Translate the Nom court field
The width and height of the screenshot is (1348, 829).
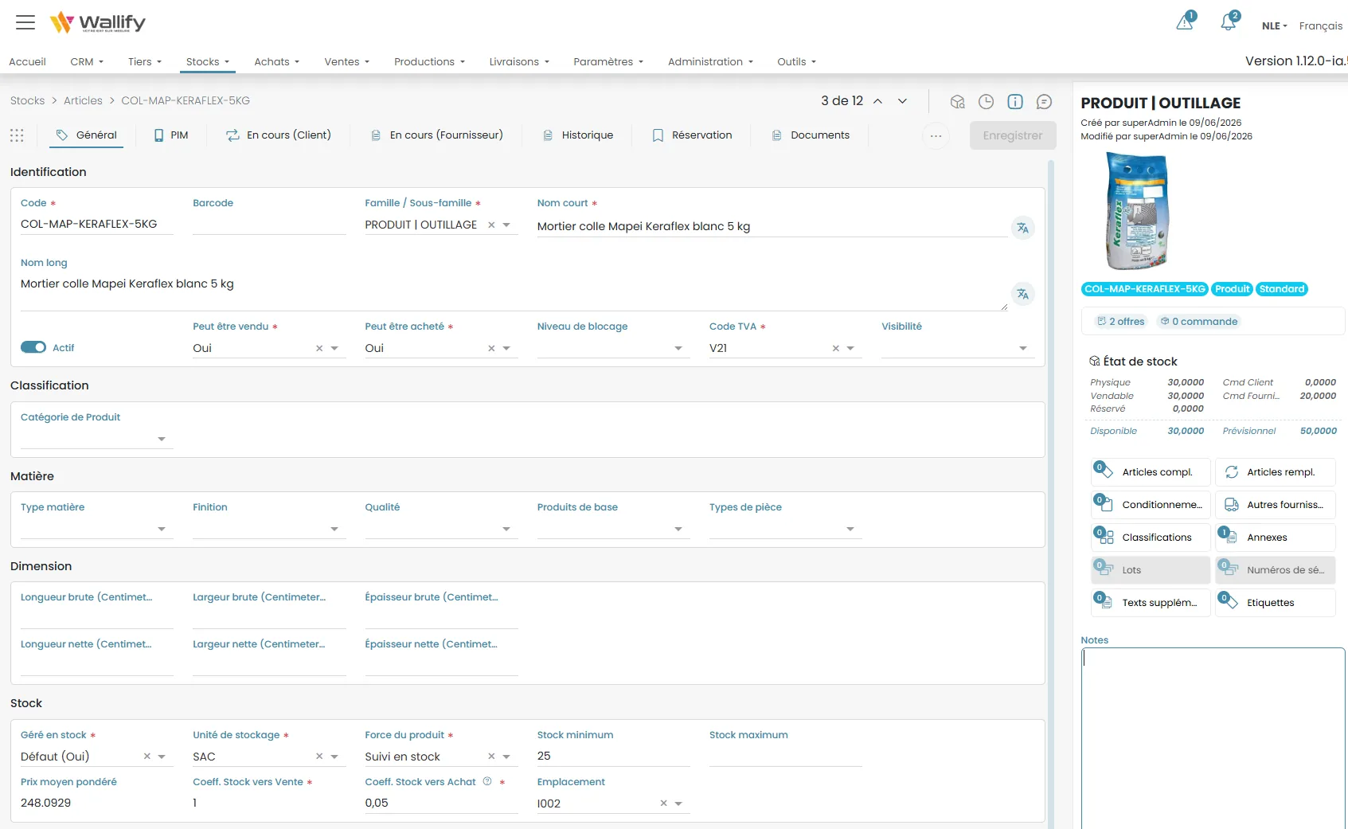coord(1022,228)
